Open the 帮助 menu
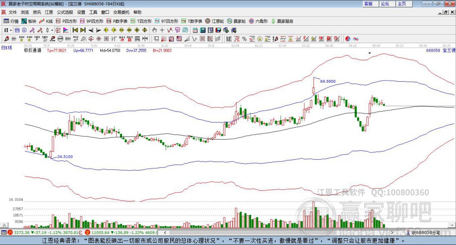The height and width of the screenshot is (245, 456). click(137, 12)
